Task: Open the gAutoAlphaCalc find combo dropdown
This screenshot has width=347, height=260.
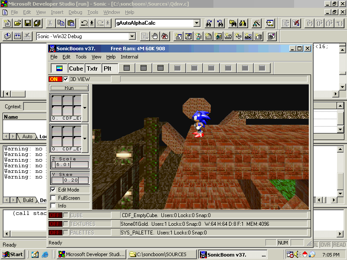Action: (197, 23)
